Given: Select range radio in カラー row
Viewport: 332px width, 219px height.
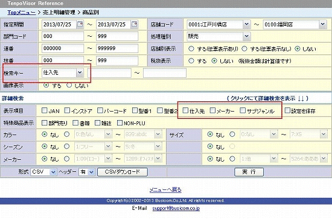Looking at the screenshot, I should (x=66, y=135).
